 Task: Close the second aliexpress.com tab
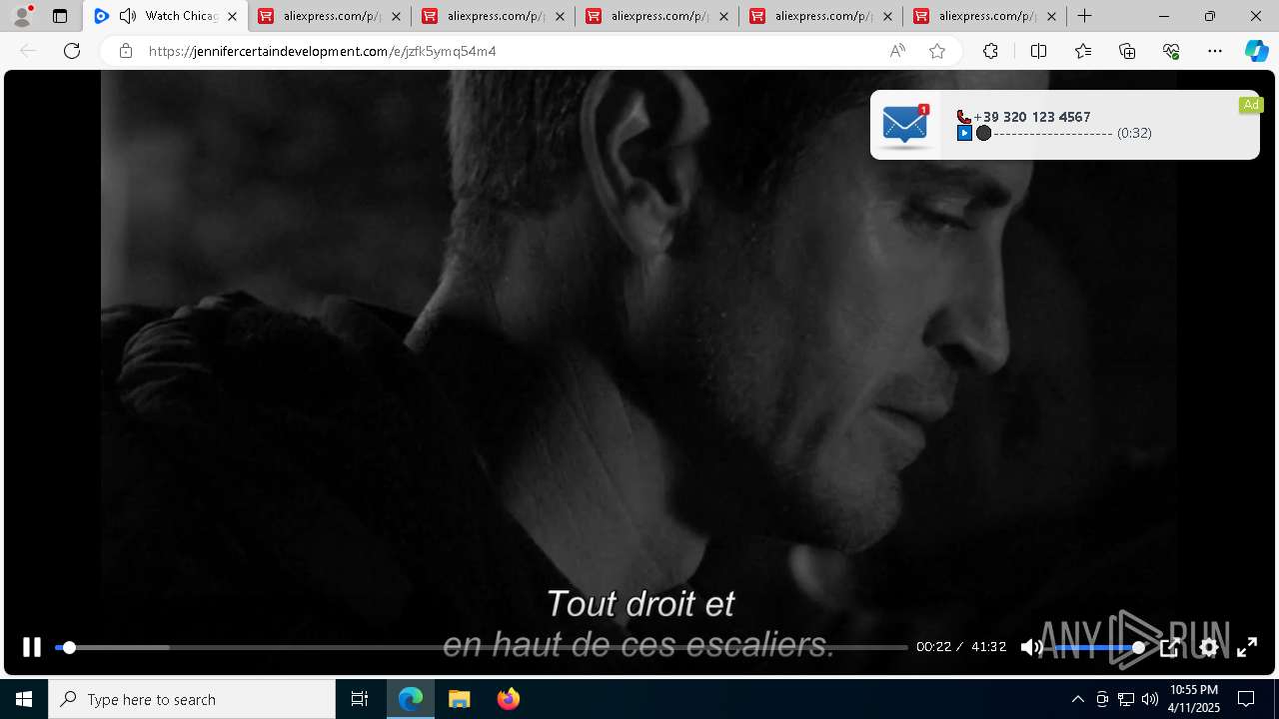(560, 16)
